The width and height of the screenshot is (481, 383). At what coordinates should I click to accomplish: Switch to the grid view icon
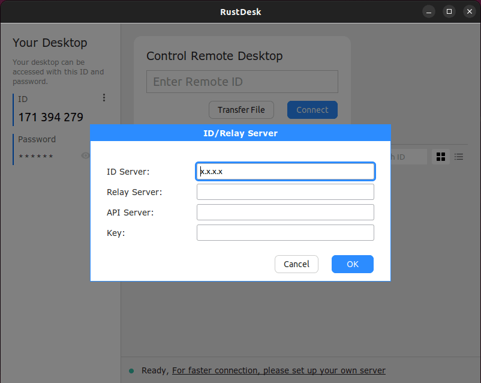(441, 157)
